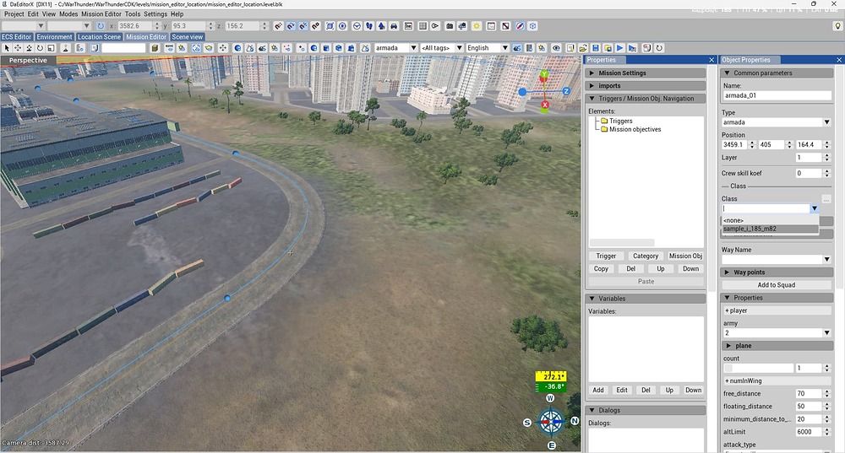Click the blue wireframe cube icon

(x=532, y=26)
